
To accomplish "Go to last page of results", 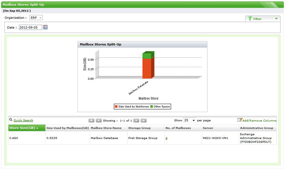I will 144,121.
